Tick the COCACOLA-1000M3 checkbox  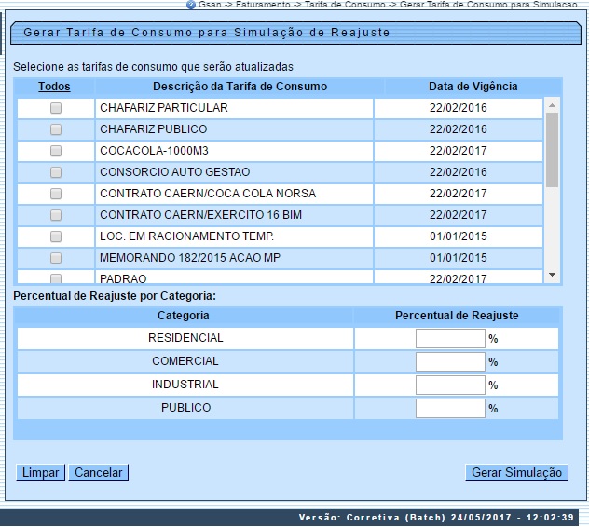[x=56, y=151]
